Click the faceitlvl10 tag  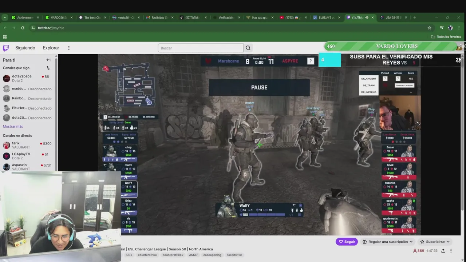click(234, 255)
